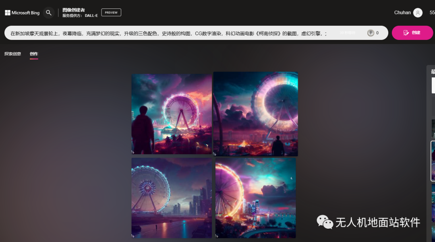Click the white thumbnail at top of recent sidebar

[x=433, y=85]
